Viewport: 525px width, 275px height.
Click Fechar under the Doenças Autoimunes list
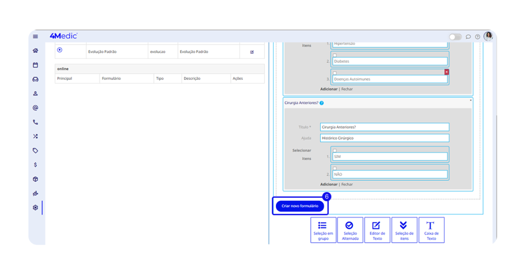[347, 89]
